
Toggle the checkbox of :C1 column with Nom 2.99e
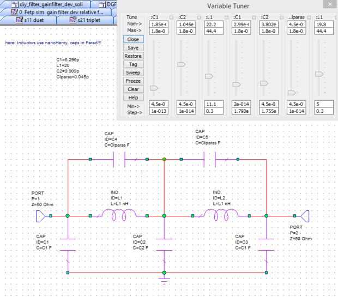254,17
